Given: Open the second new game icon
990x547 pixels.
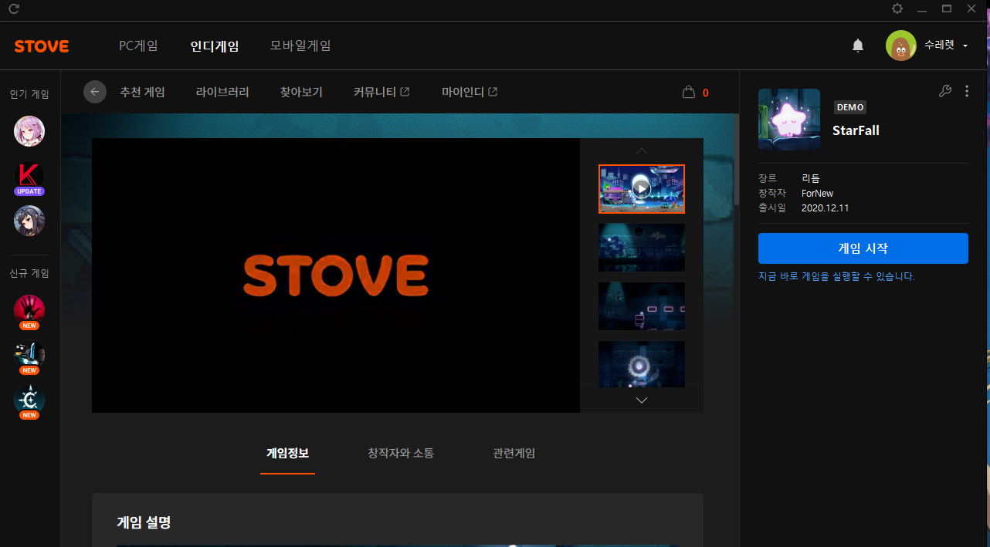Looking at the screenshot, I should click(29, 356).
